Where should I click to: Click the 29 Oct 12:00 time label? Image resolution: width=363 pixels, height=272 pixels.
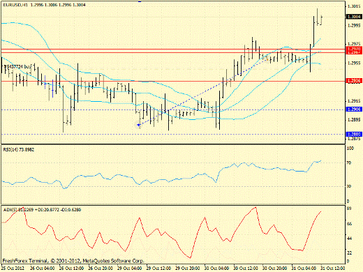(x=158, y=268)
